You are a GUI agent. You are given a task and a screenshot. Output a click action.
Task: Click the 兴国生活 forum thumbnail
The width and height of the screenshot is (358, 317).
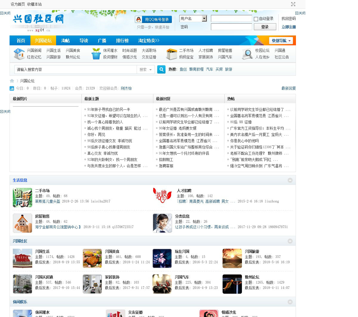22,258
